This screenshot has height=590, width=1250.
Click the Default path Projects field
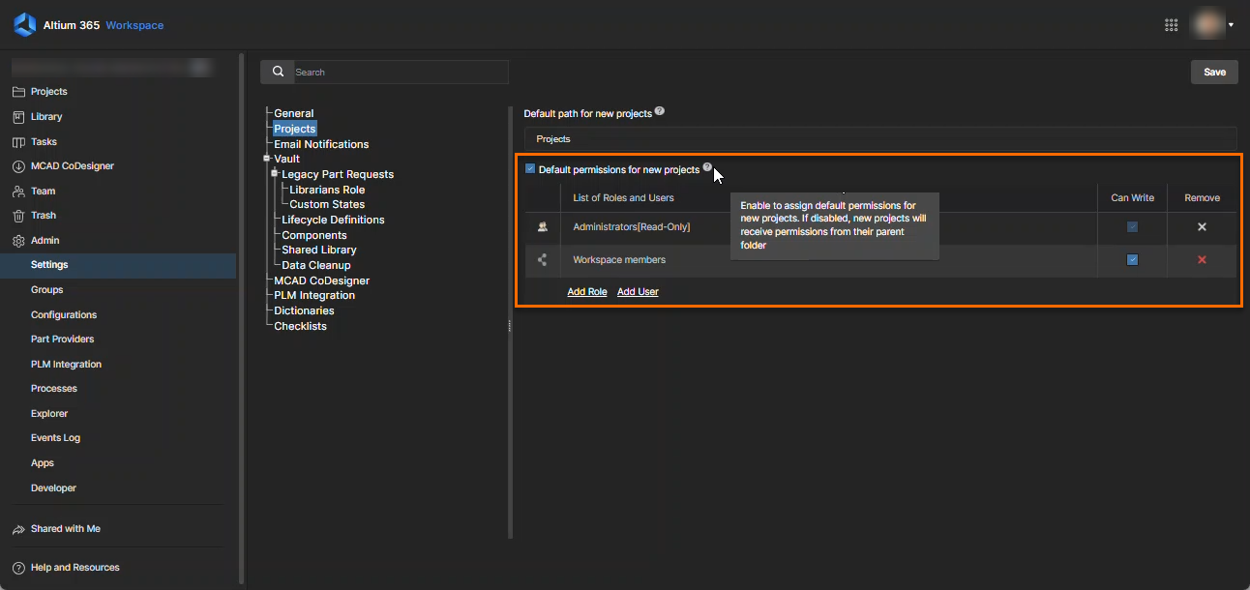[x=880, y=139]
